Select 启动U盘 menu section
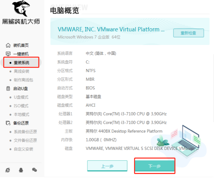216x178 pixels. pos(20,89)
